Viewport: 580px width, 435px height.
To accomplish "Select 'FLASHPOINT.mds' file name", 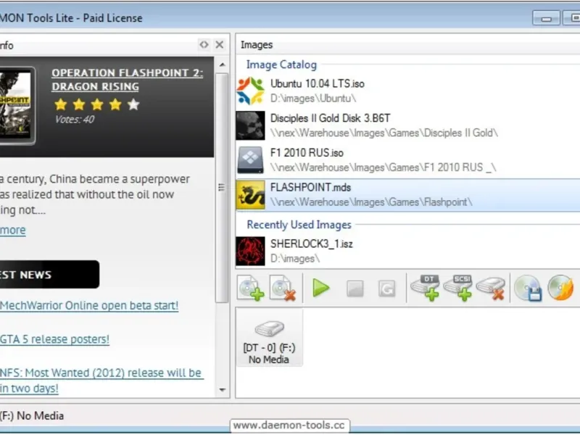I will (x=311, y=188).
